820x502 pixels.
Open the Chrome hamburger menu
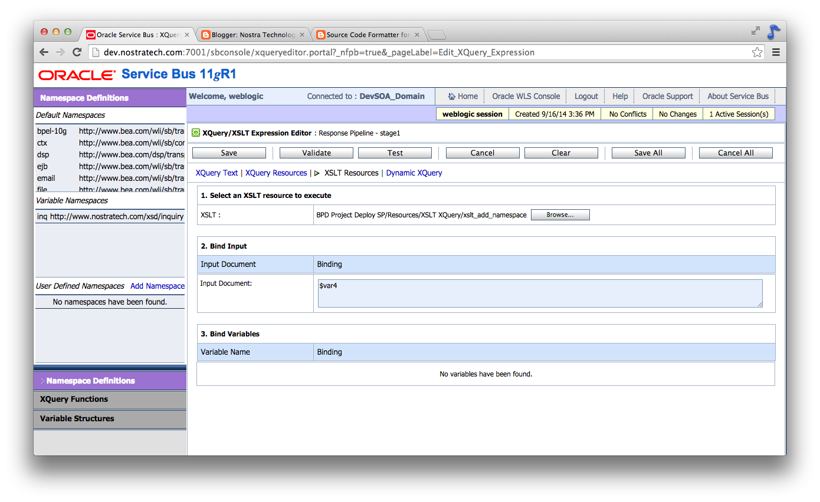[776, 52]
